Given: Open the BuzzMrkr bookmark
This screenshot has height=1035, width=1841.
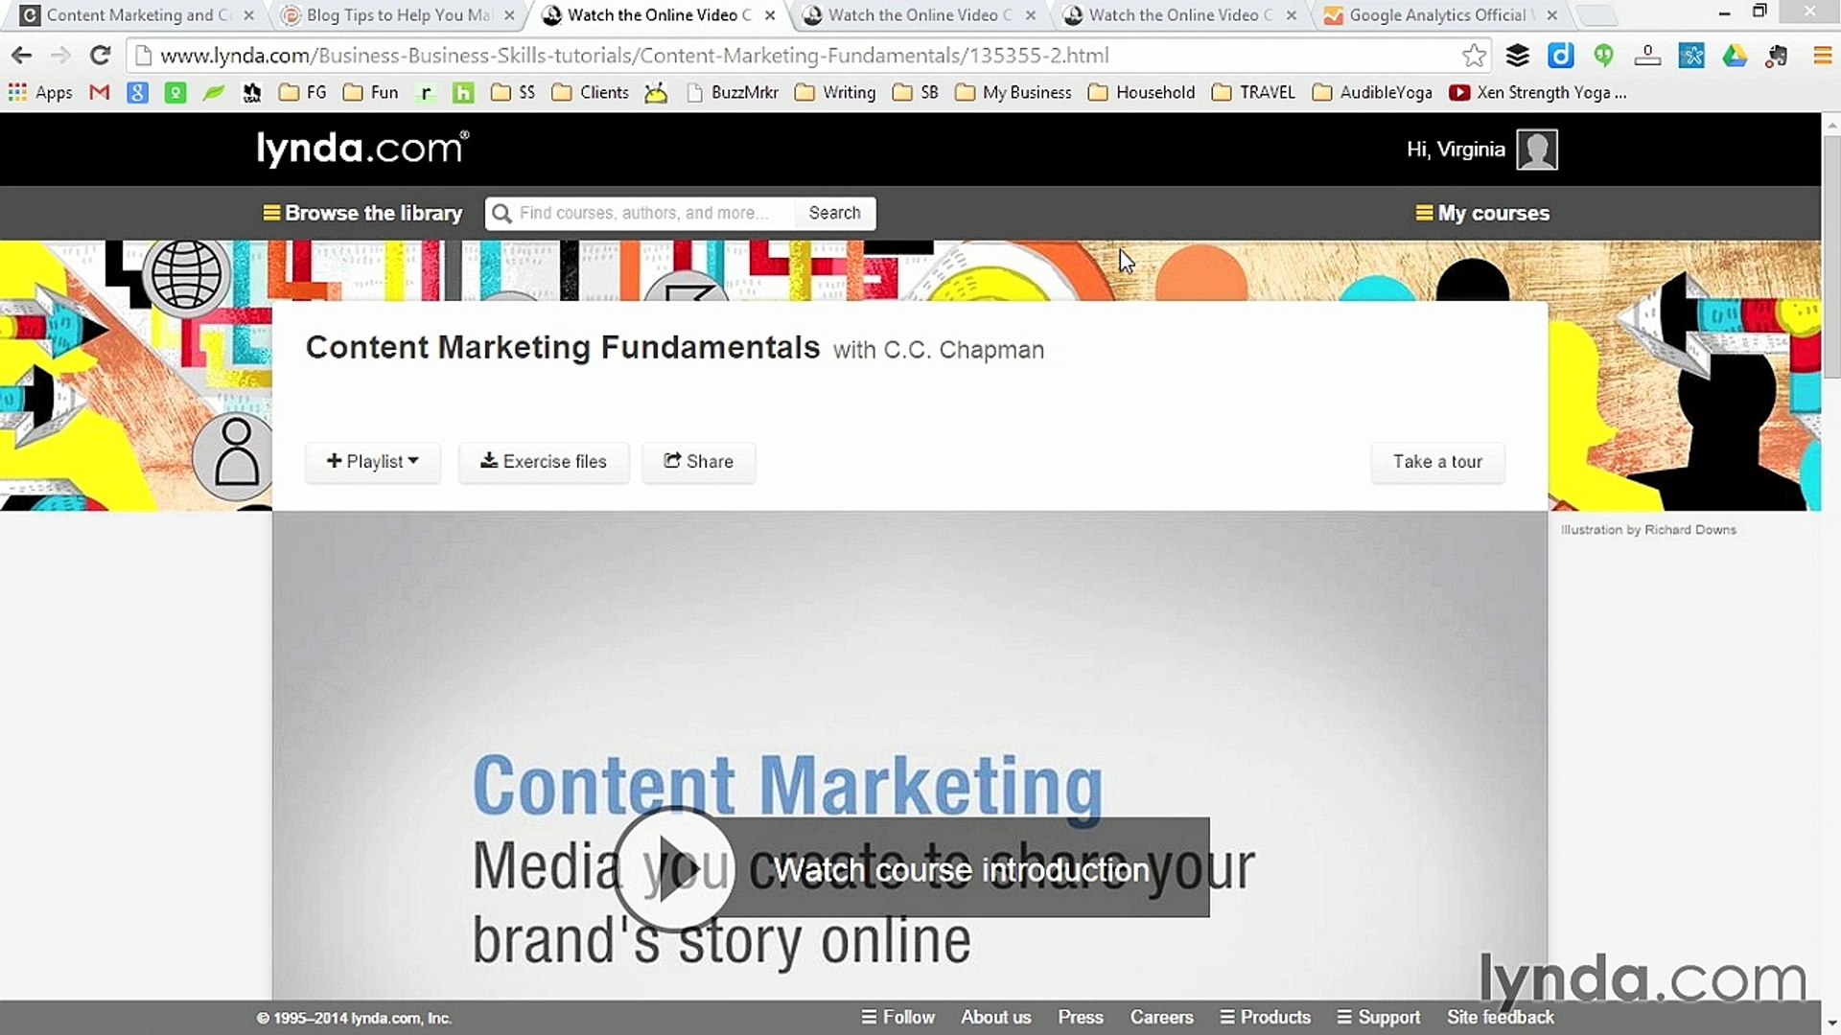Looking at the screenshot, I should [x=734, y=92].
